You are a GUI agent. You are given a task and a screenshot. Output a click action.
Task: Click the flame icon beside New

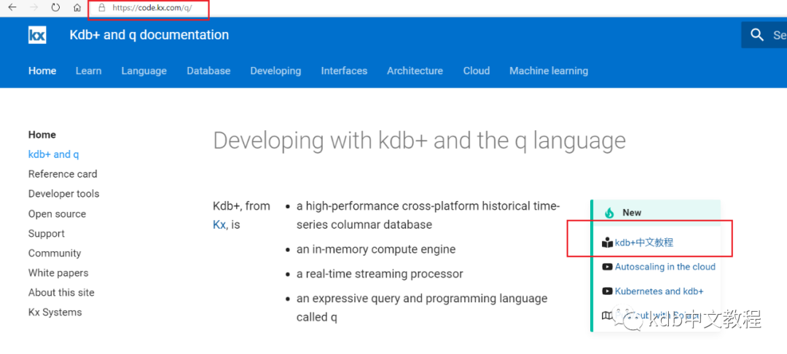[609, 213]
